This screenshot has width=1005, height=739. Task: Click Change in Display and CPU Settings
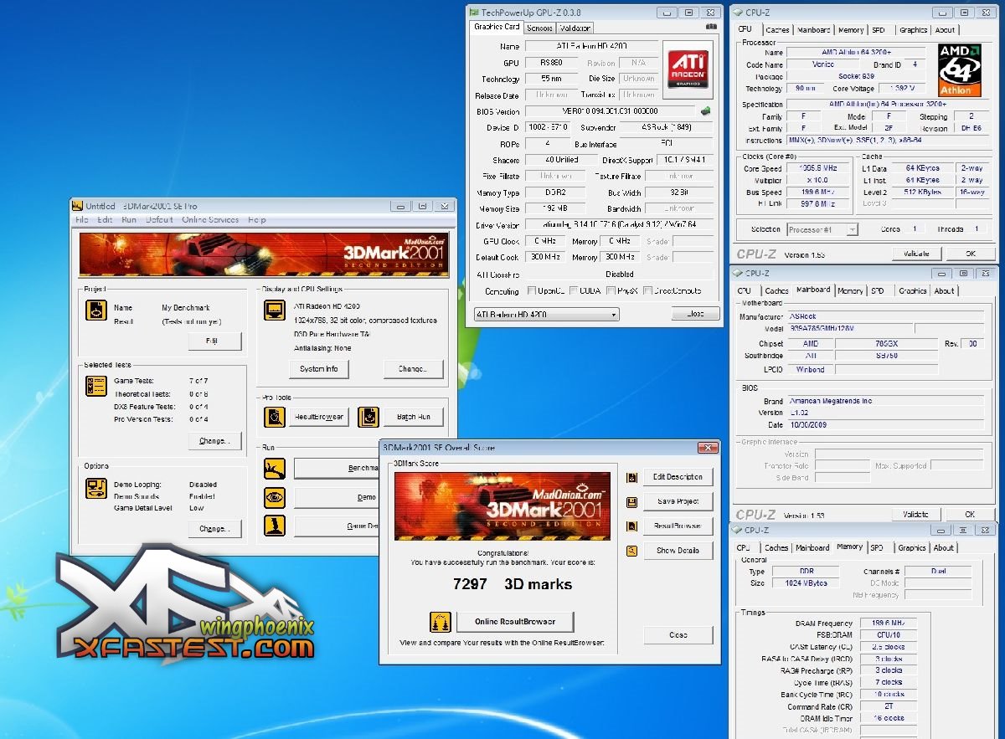pyautogui.click(x=413, y=369)
